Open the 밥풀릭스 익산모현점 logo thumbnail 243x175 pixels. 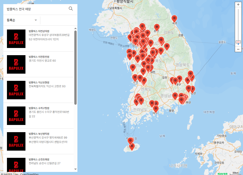(x=16, y=90)
